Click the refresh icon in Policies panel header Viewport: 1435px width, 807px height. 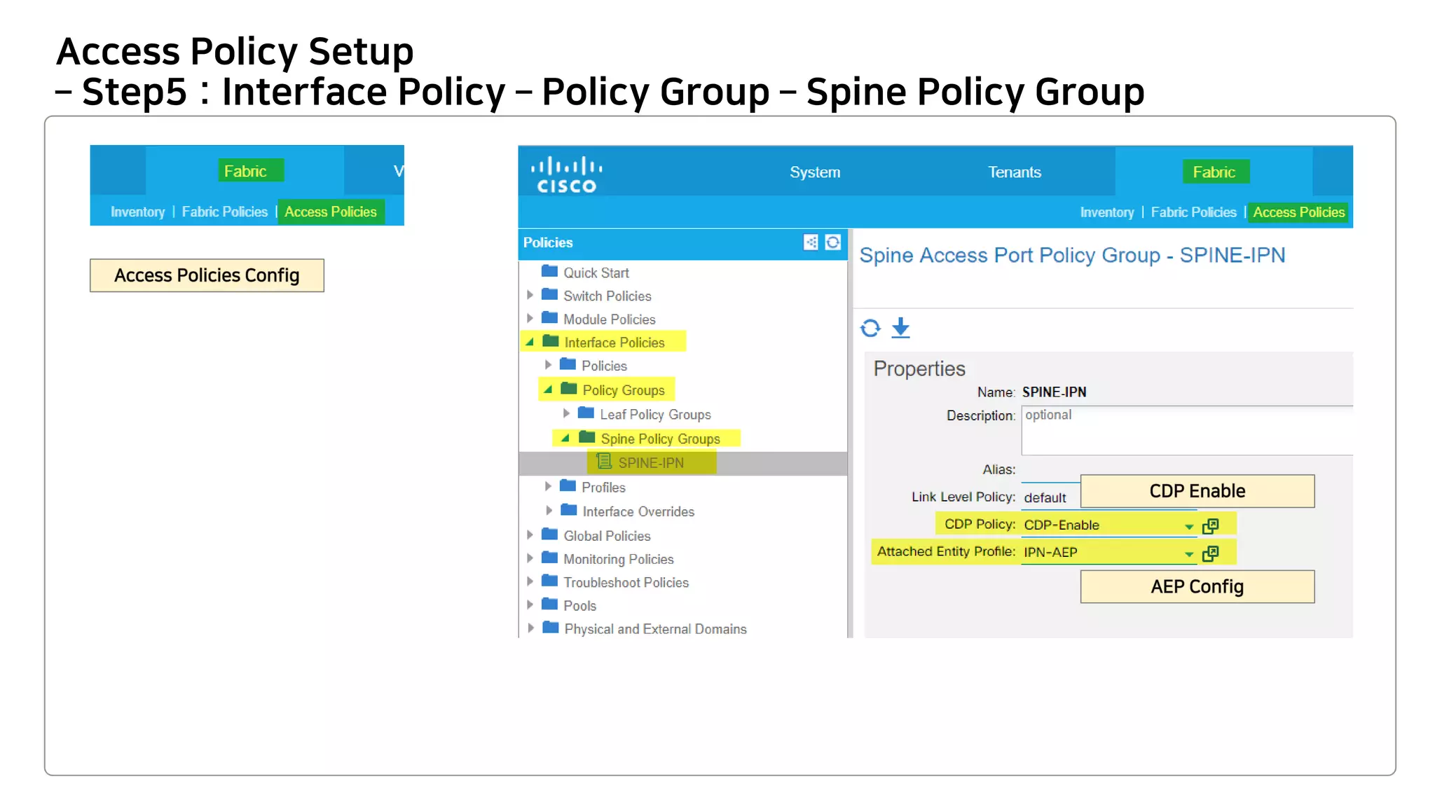click(x=832, y=242)
